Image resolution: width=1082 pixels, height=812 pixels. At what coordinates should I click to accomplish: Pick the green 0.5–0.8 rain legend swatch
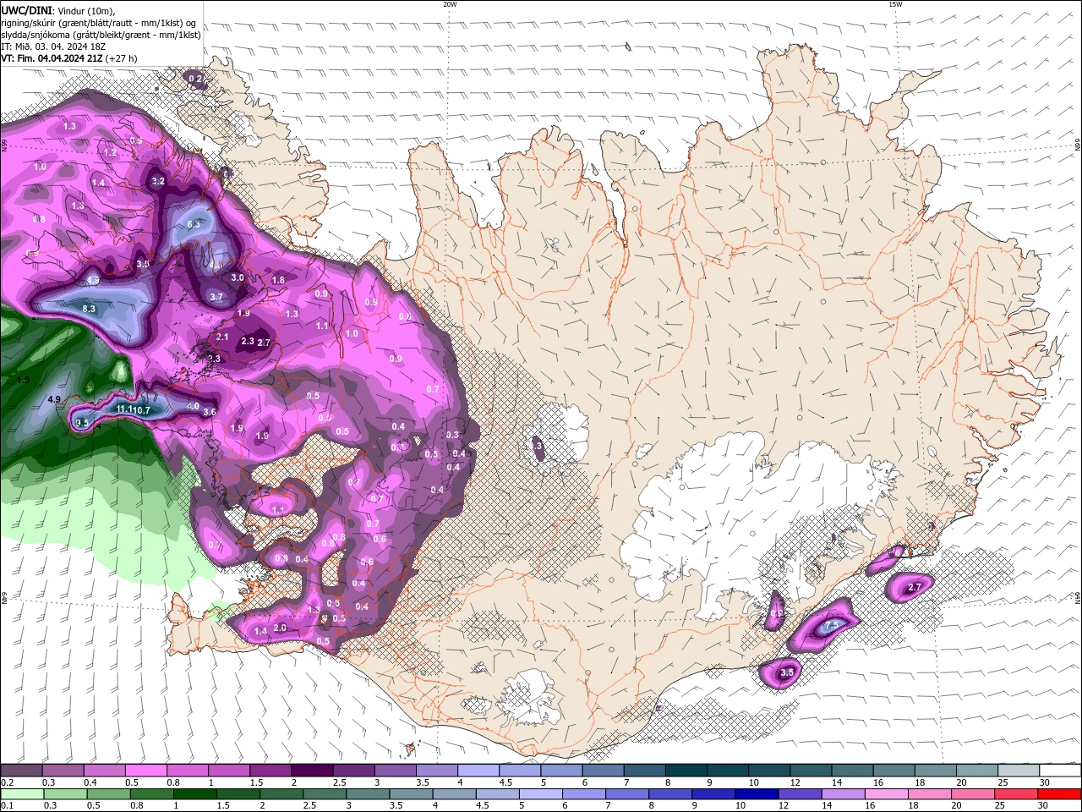tap(108, 794)
